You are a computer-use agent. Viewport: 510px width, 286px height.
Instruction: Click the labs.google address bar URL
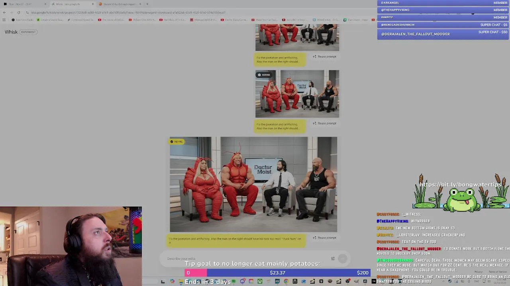(128, 12)
